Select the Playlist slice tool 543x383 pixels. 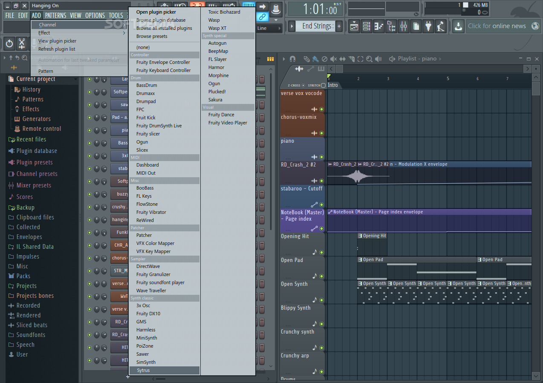click(x=352, y=59)
